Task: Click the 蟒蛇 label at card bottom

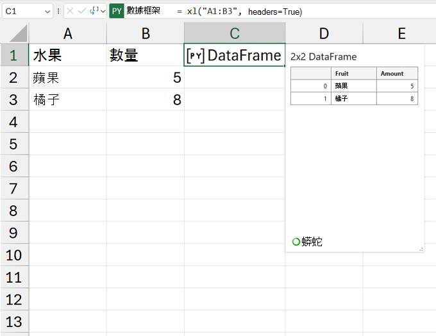Action: [x=312, y=242]
